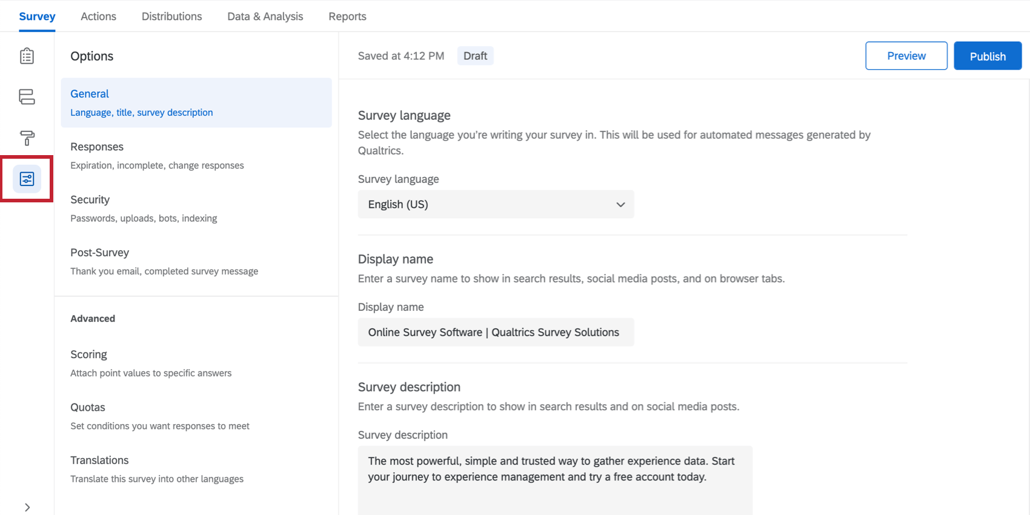The width and height of the screenshot is (1030, 515).
Task: Open the Survey flow icon
Action: coord(27,97)
